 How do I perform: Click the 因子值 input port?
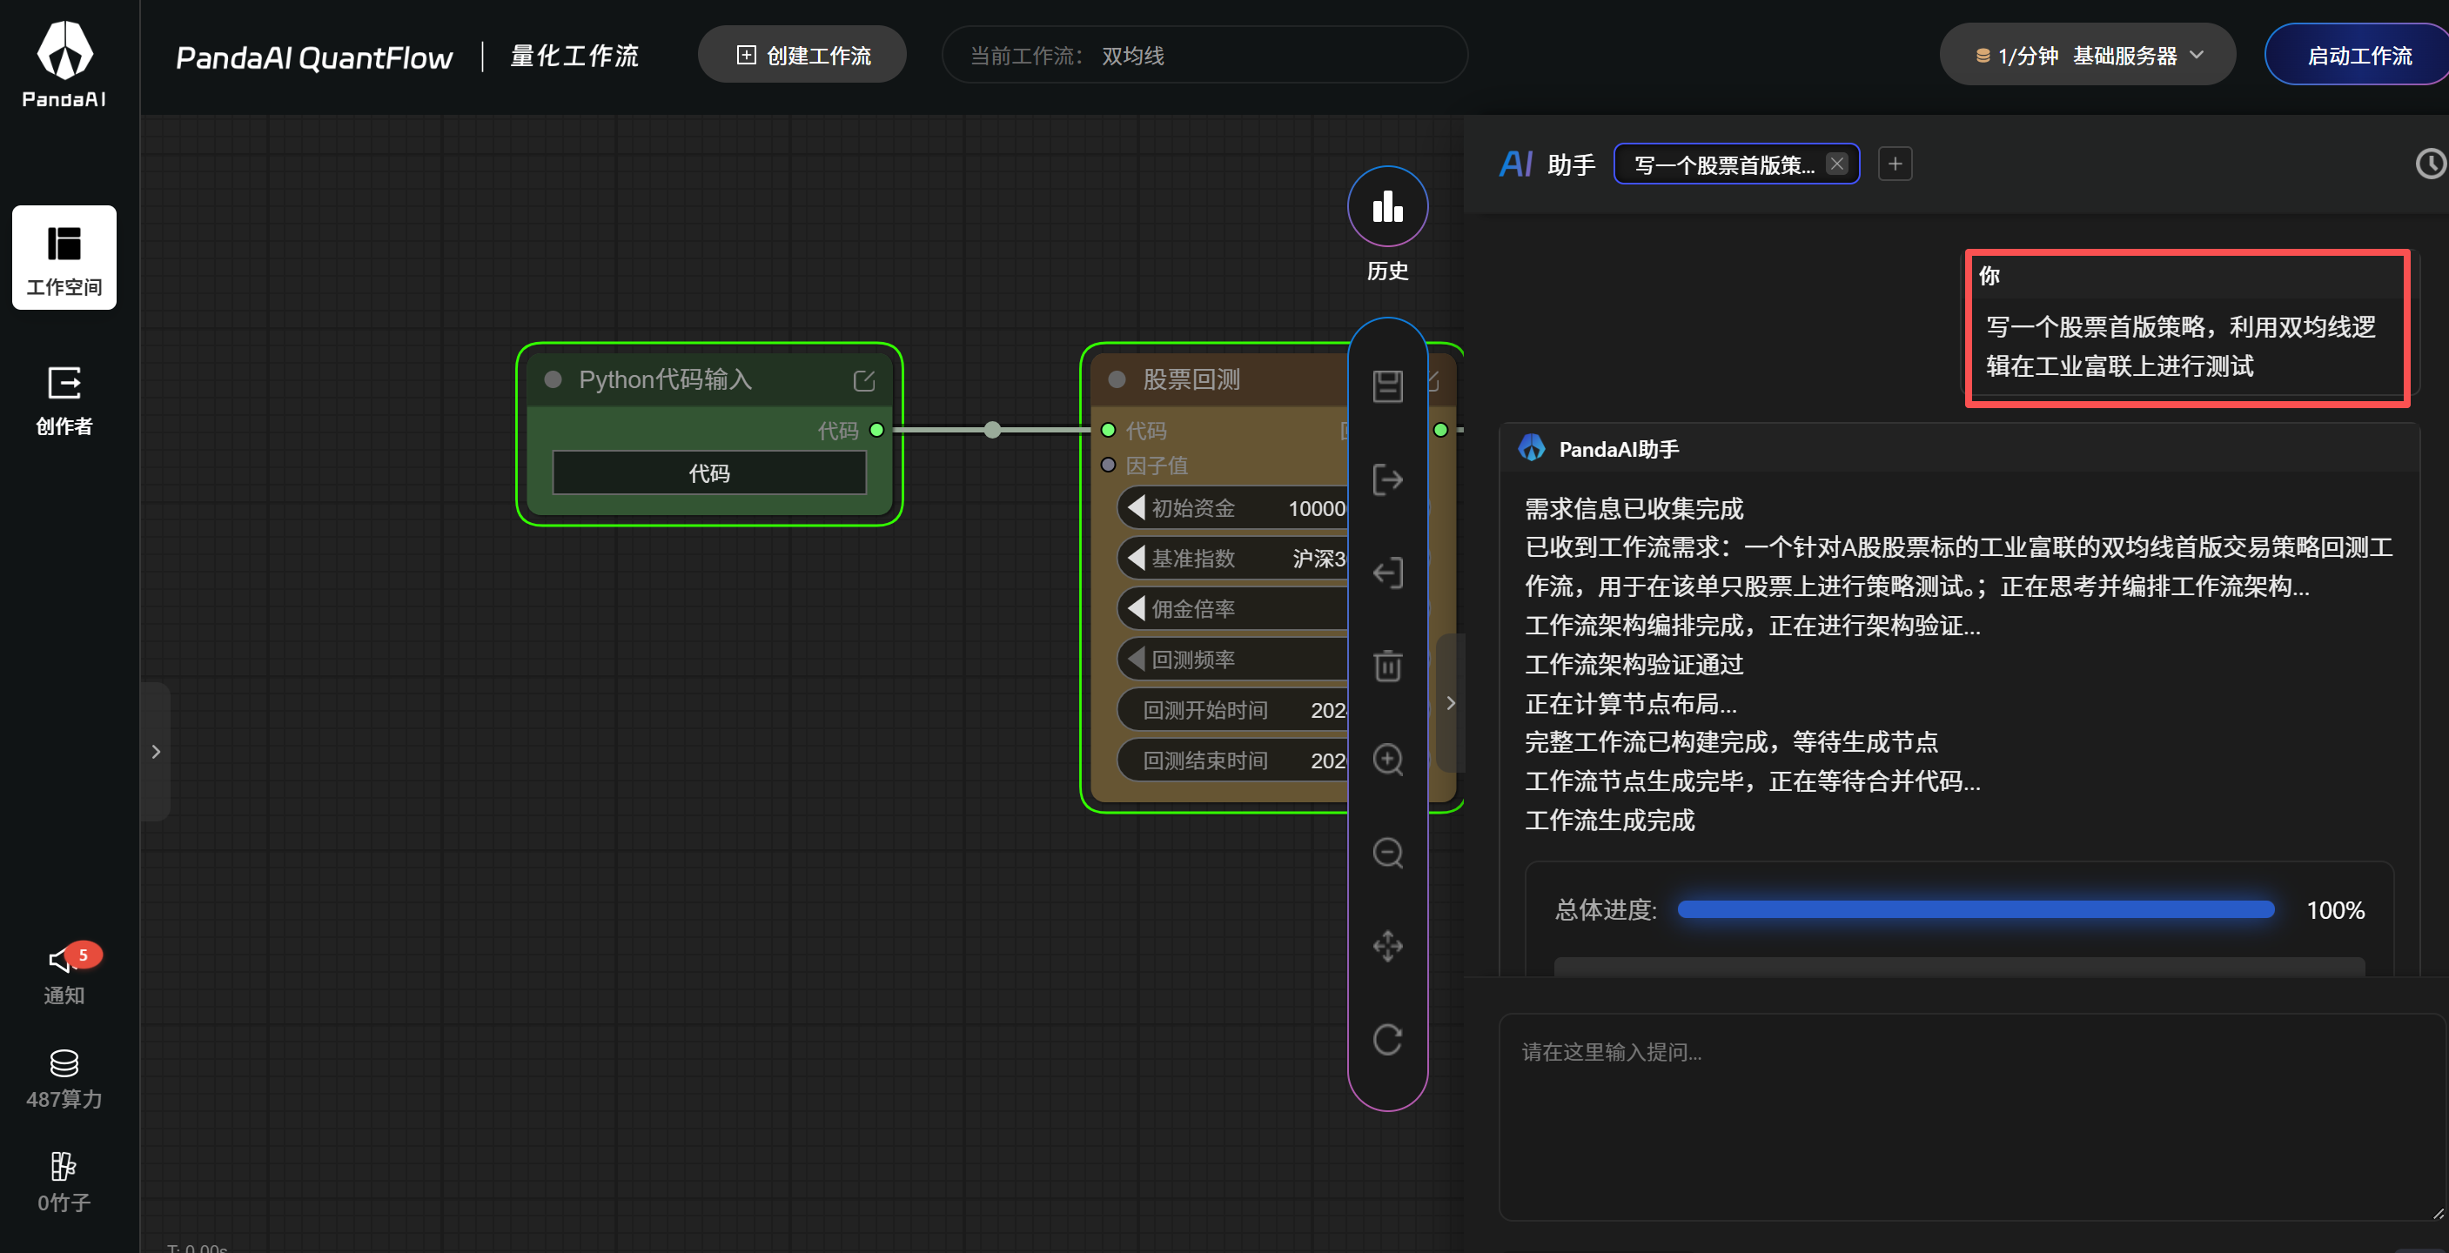coord(1108,465)
